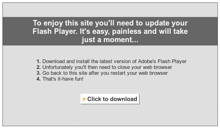This screenshot has width=220, height=128.
Task: Click the orange arrow on the download button
Action: tap(84, 99)
